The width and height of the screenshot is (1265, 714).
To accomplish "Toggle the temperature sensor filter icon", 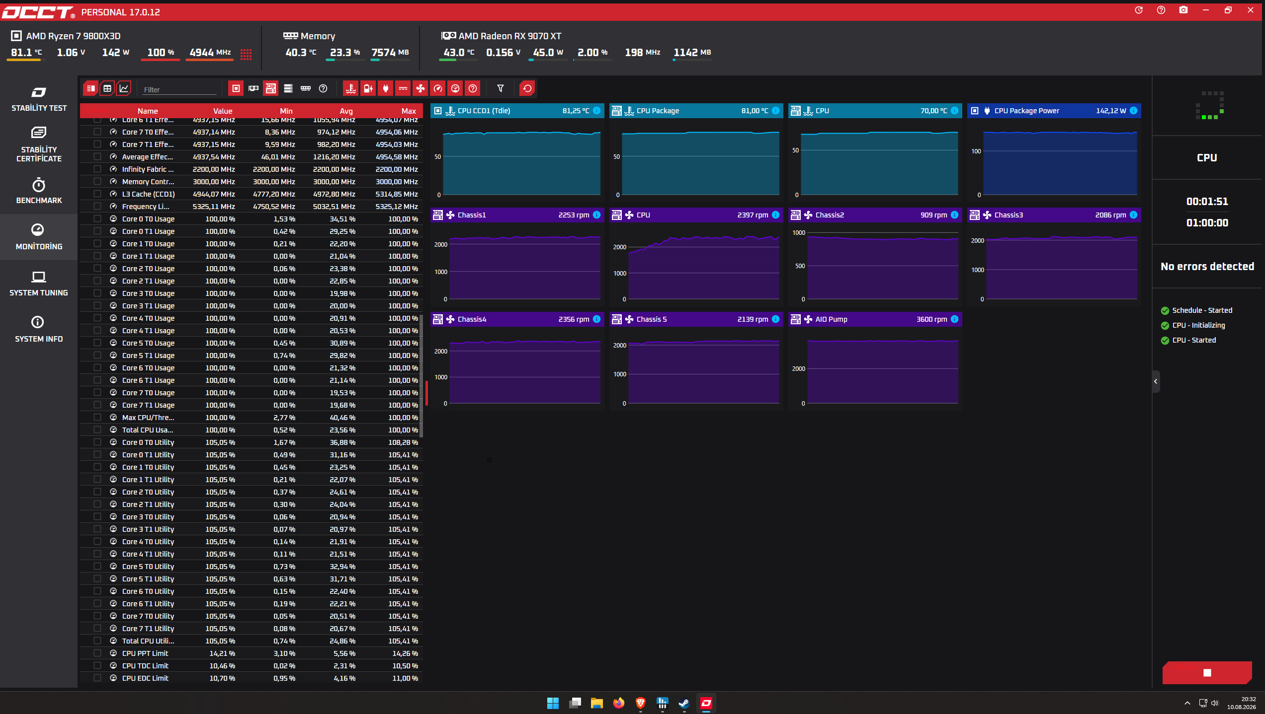I will pyautogui.click(x=351, y=89).
